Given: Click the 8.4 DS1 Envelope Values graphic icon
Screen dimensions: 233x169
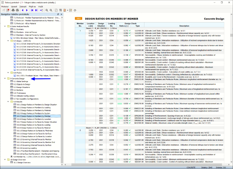Looking at the screenshot, I should (x=11, y=38).
